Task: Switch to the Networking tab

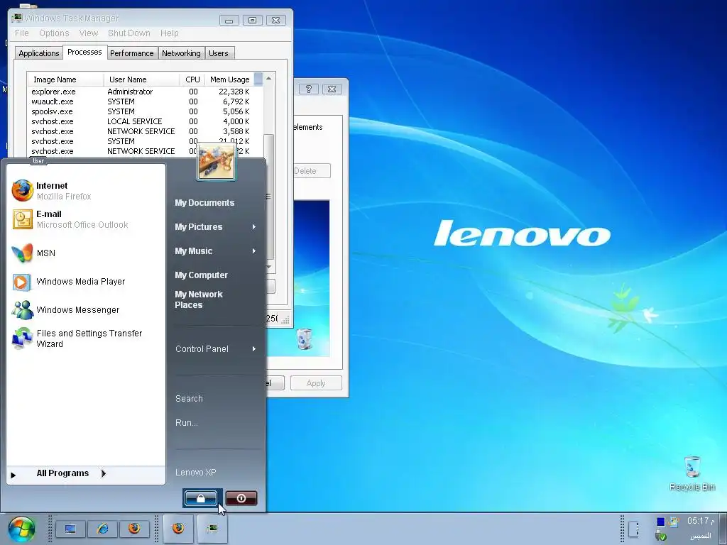Action: pyautogui.click(x=181, y=53)
